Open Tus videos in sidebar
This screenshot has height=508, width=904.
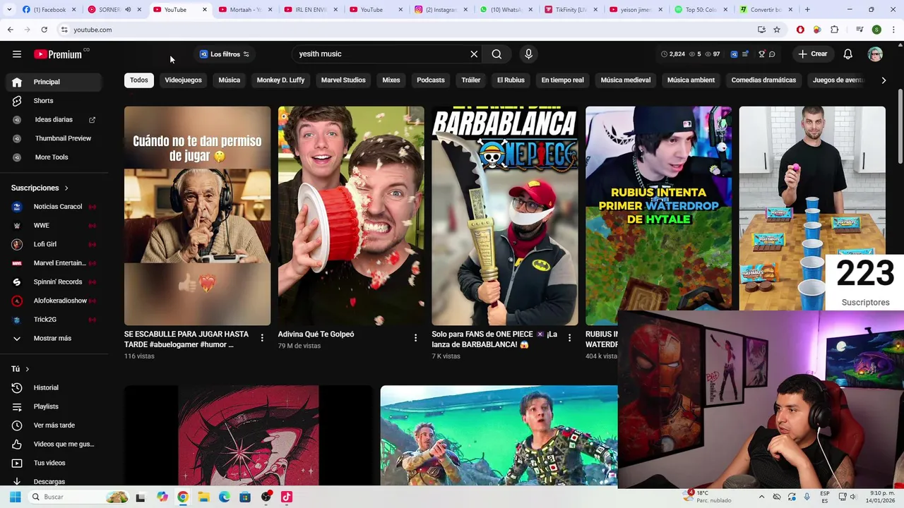54,463
